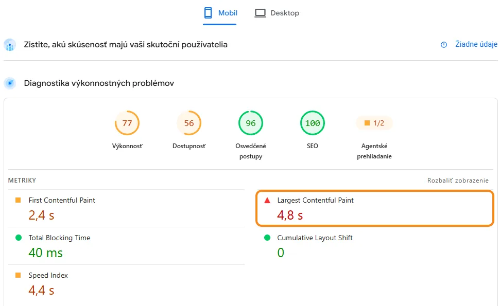
Task: Click Diagnostika výkonnostných problémov heading
Action: 99,83
